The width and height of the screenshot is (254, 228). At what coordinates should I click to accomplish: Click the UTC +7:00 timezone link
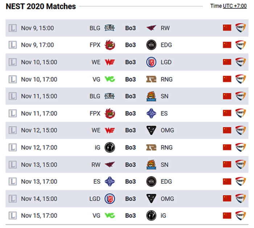pos(235,6)
